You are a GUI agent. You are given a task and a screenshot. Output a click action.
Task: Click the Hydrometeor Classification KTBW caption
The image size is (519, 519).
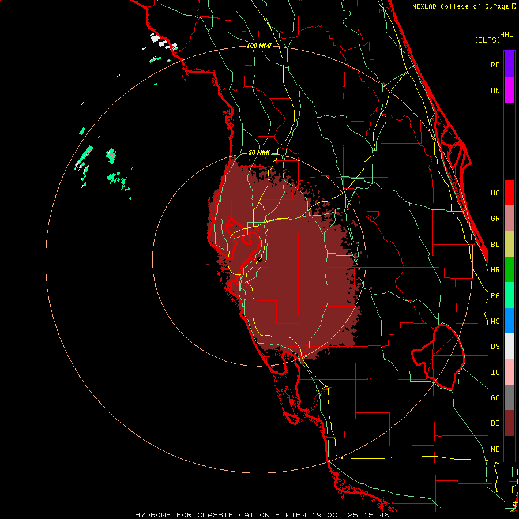coord(262,515)
